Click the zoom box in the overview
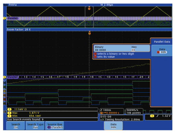 pyautogui.click(x=89, y=17)
